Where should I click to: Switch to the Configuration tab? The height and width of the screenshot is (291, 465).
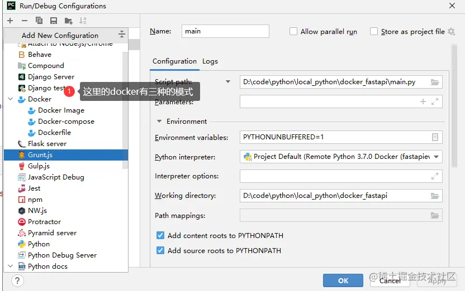click(174, 61)
